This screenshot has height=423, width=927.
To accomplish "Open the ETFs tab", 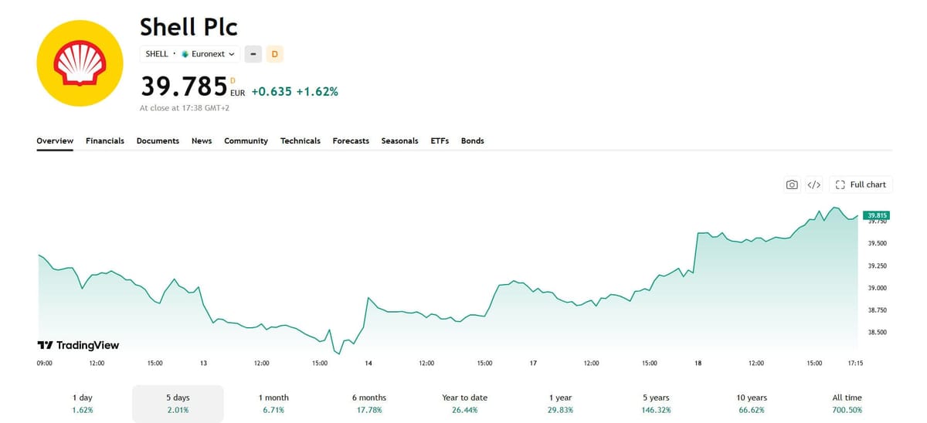I will tap(440, 140).
